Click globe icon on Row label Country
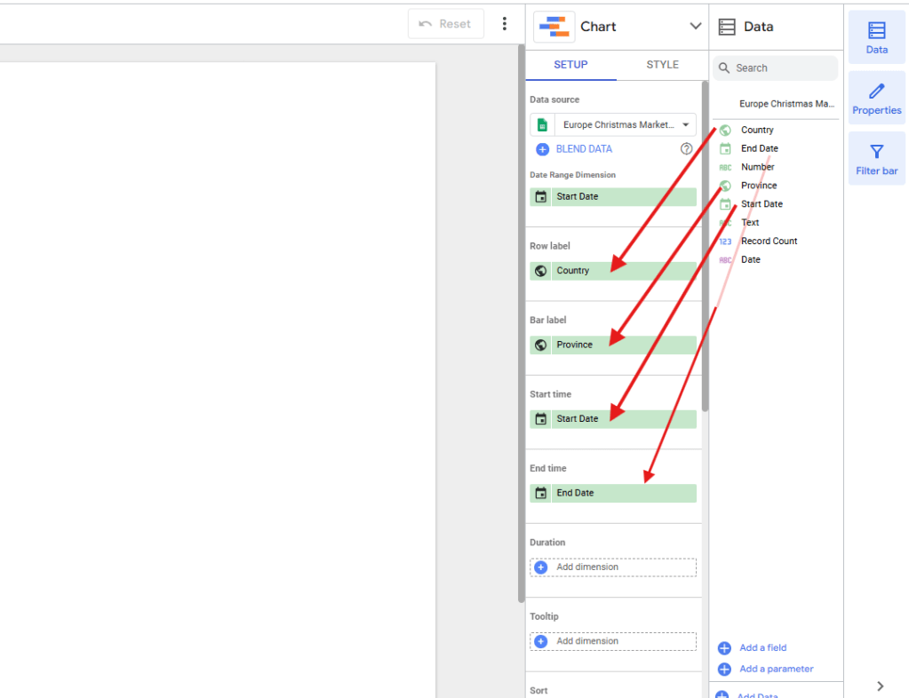This screenshot has height=698, width=909. coord(541,271)
